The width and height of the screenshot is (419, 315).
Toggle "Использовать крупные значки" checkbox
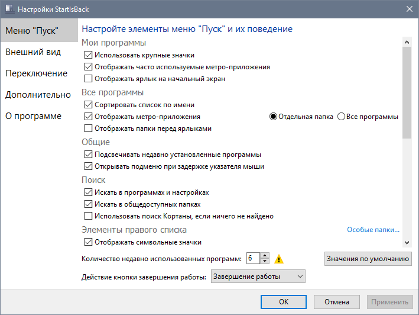89,56
